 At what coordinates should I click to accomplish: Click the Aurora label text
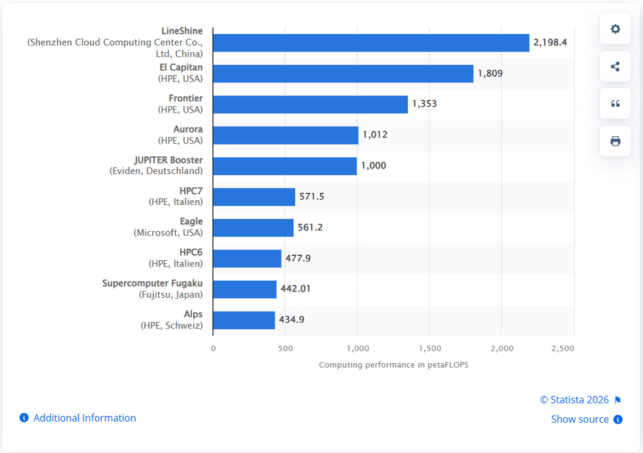coord(188,129)
